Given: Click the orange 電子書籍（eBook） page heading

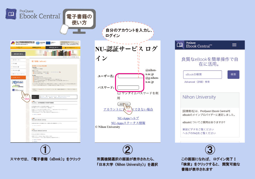Looking at the screenshot, I should coord(39,61).
